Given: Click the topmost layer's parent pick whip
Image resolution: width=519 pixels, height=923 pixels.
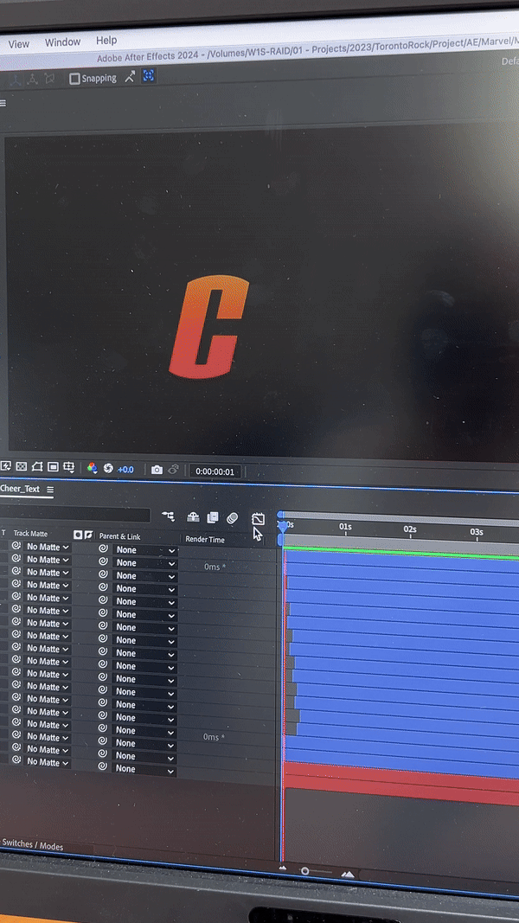Looking at the screenshot, I should click(103, 548).
